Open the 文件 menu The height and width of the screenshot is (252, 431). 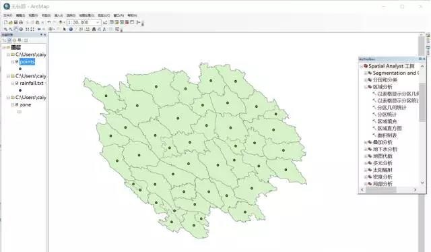tap(8, 15)
